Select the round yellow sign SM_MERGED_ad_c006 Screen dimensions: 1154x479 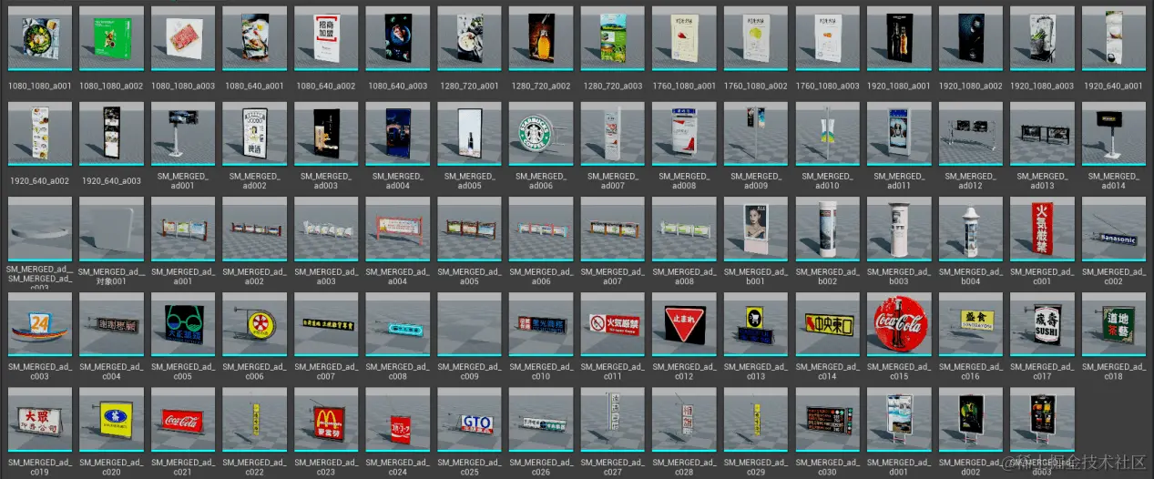254,324
